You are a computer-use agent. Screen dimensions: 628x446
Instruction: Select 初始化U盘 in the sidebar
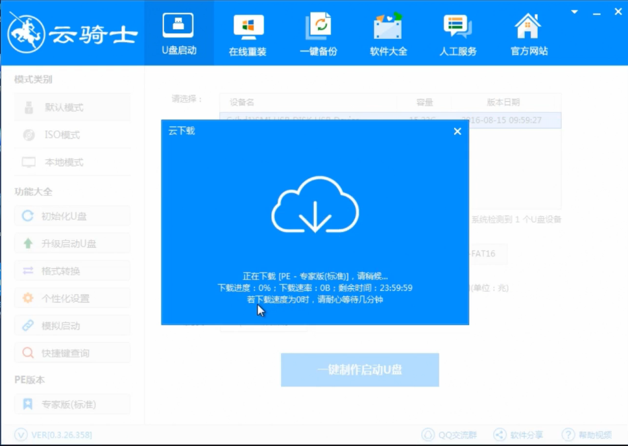click(71, 216)
